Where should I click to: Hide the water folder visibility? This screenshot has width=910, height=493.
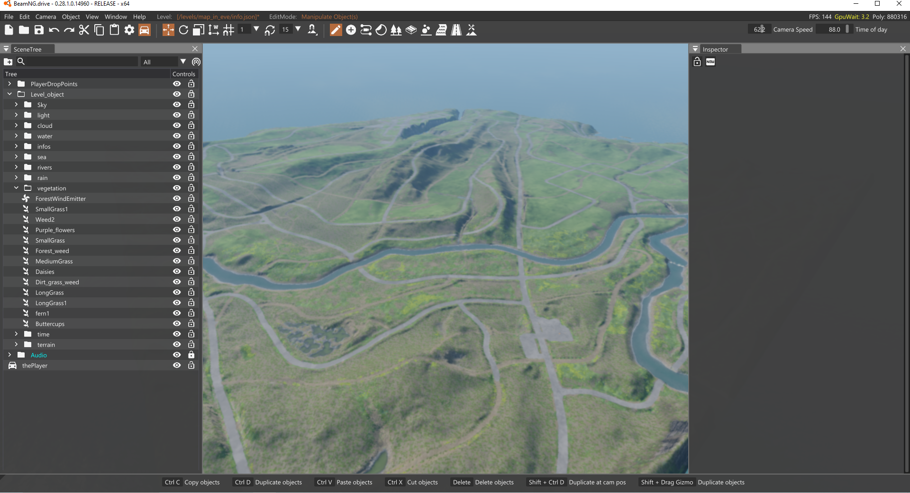coord(177,136)
